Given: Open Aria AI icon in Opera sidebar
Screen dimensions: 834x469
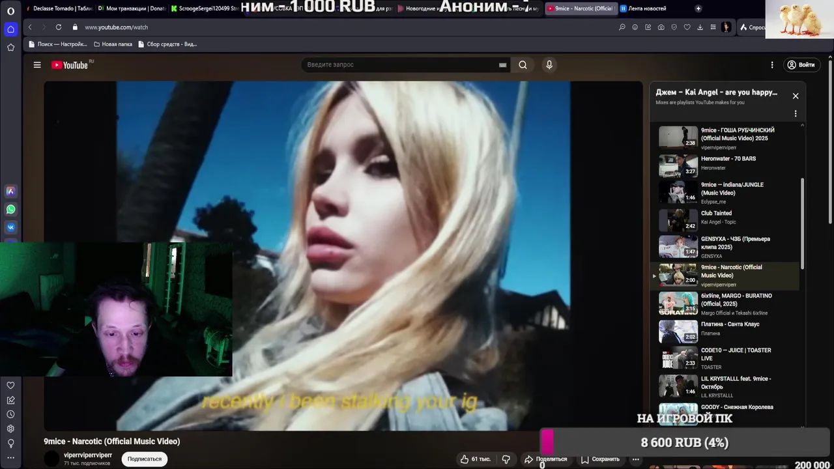Looking at the screenshot, I should pyautogui.click(x=10, y=192).
